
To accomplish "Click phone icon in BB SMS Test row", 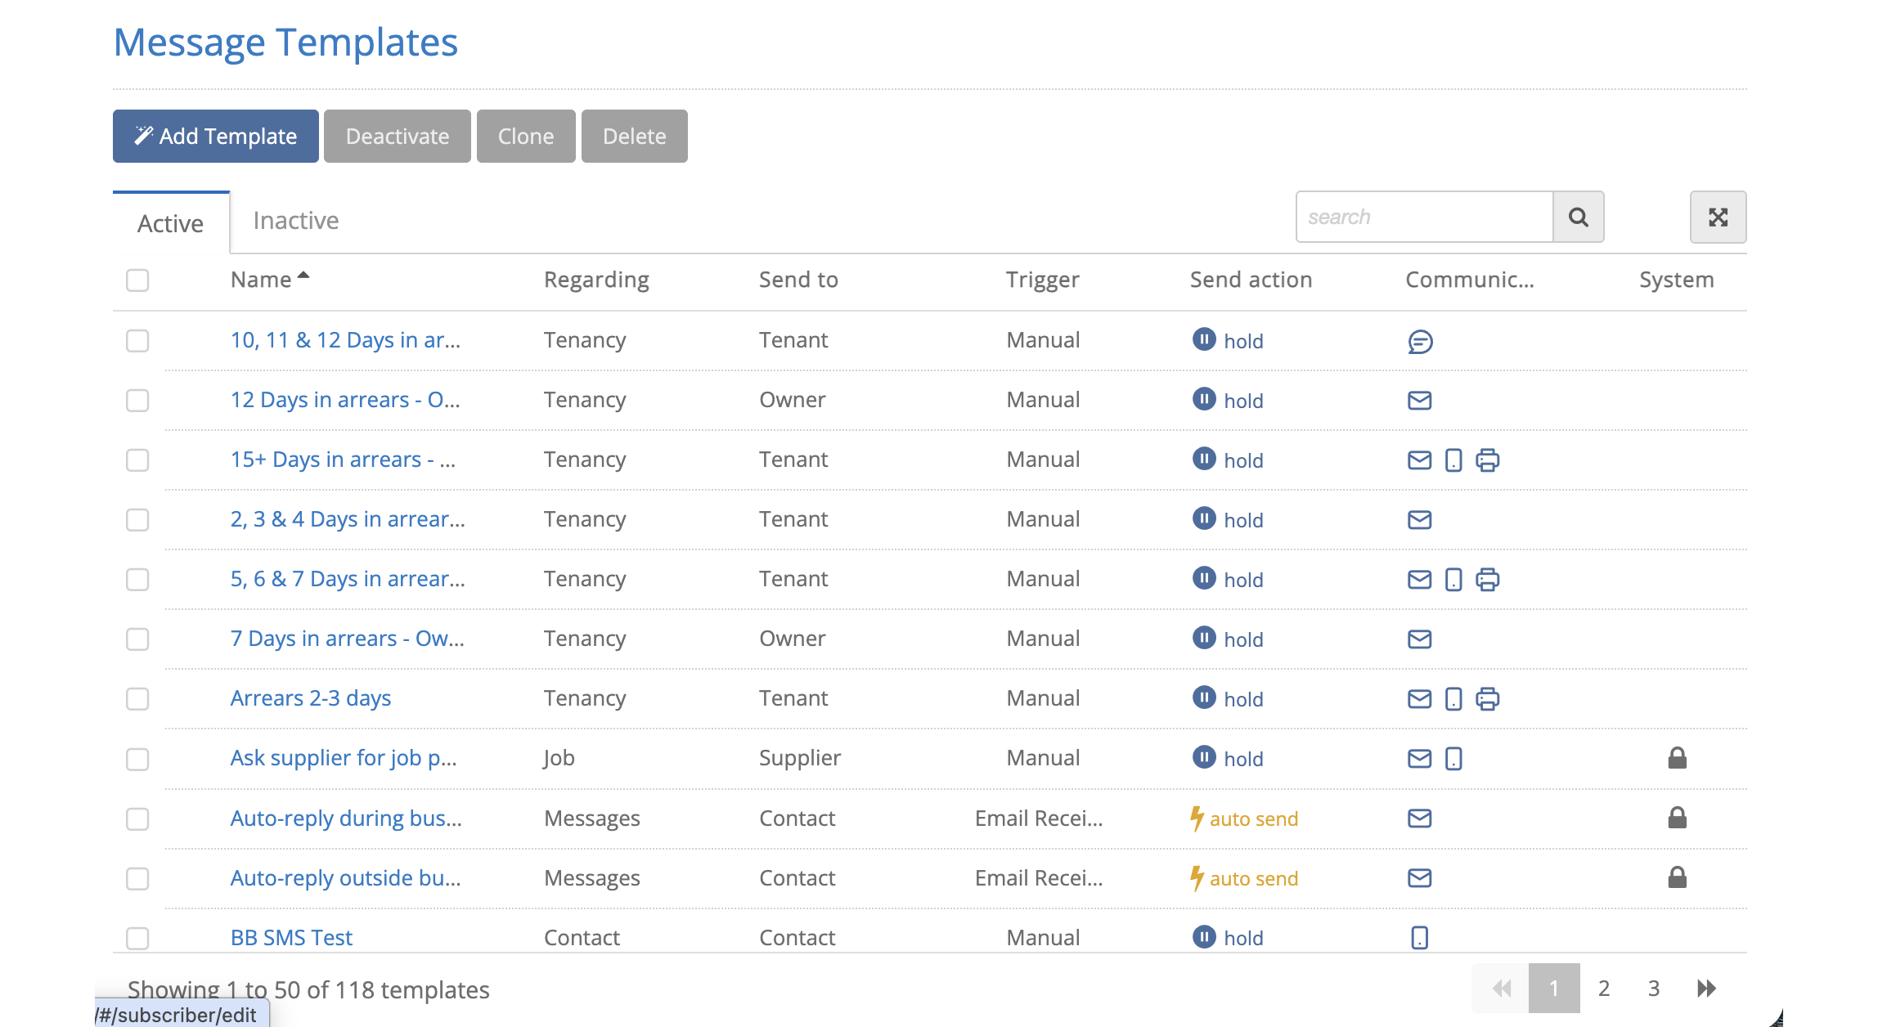I will (1419, 937).
